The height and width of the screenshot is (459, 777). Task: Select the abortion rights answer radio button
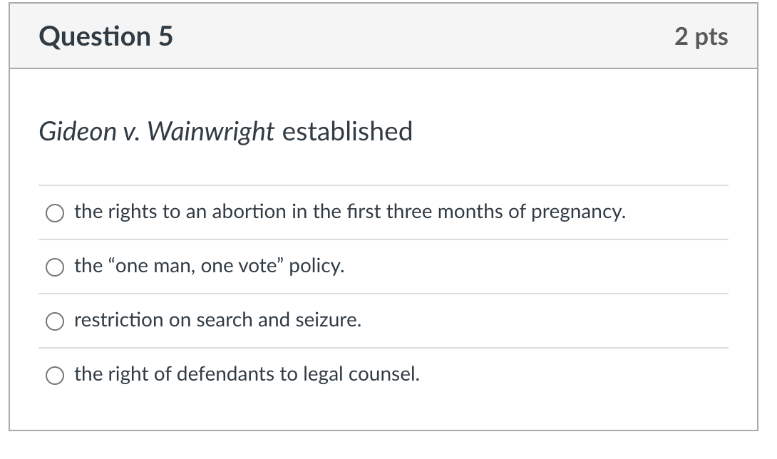tap(54, 213)
